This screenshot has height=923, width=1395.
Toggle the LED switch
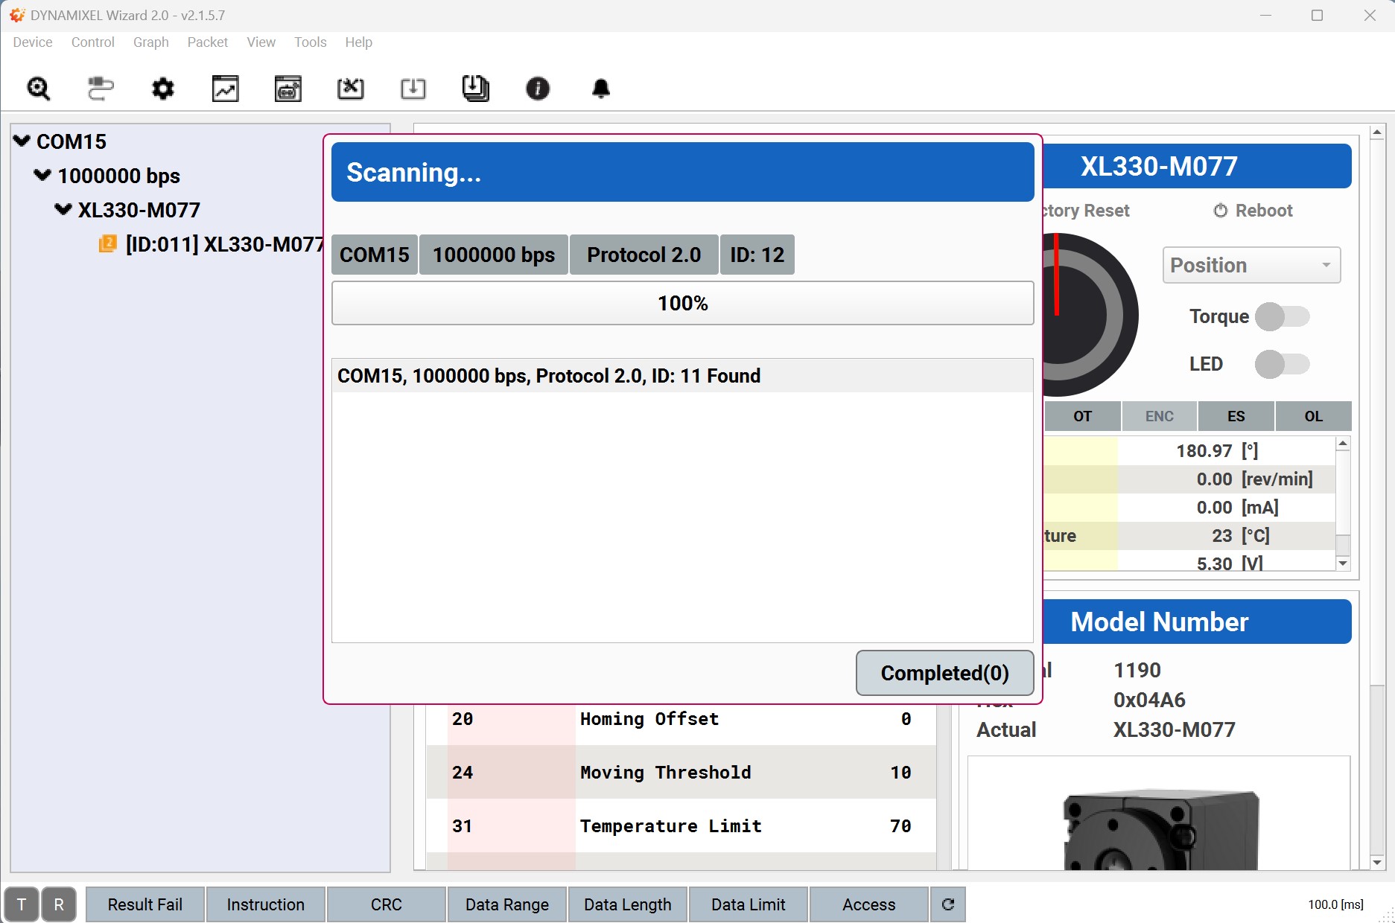[x=1282, y=364]
